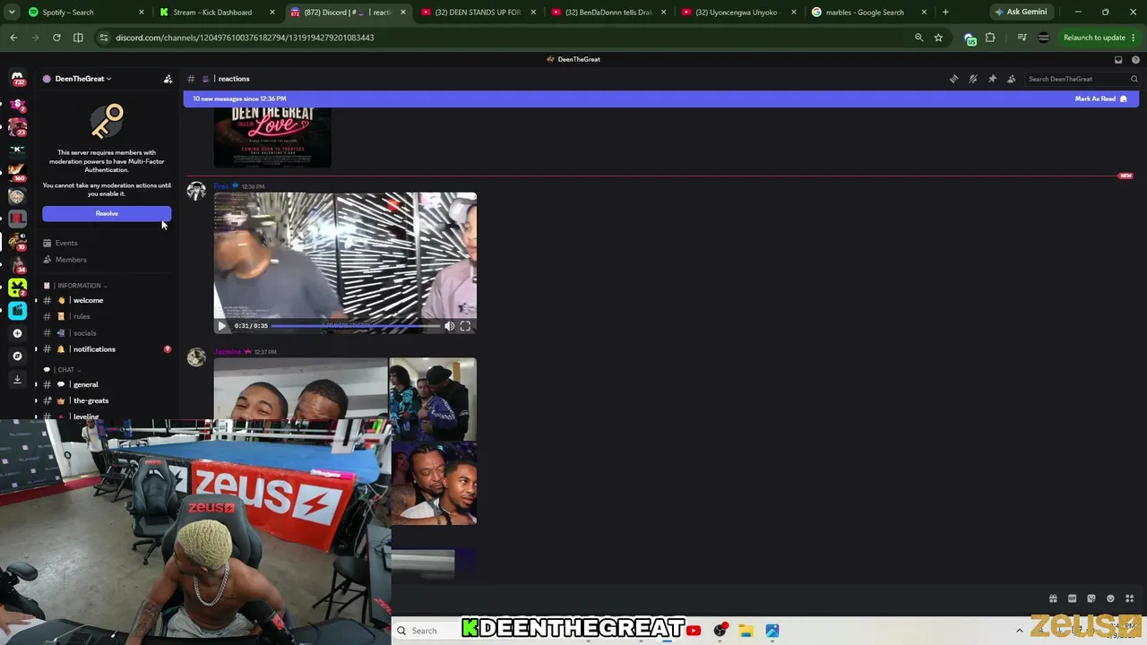
Task: Open the sticker picker in message bar
Action: coord(1091,598)
